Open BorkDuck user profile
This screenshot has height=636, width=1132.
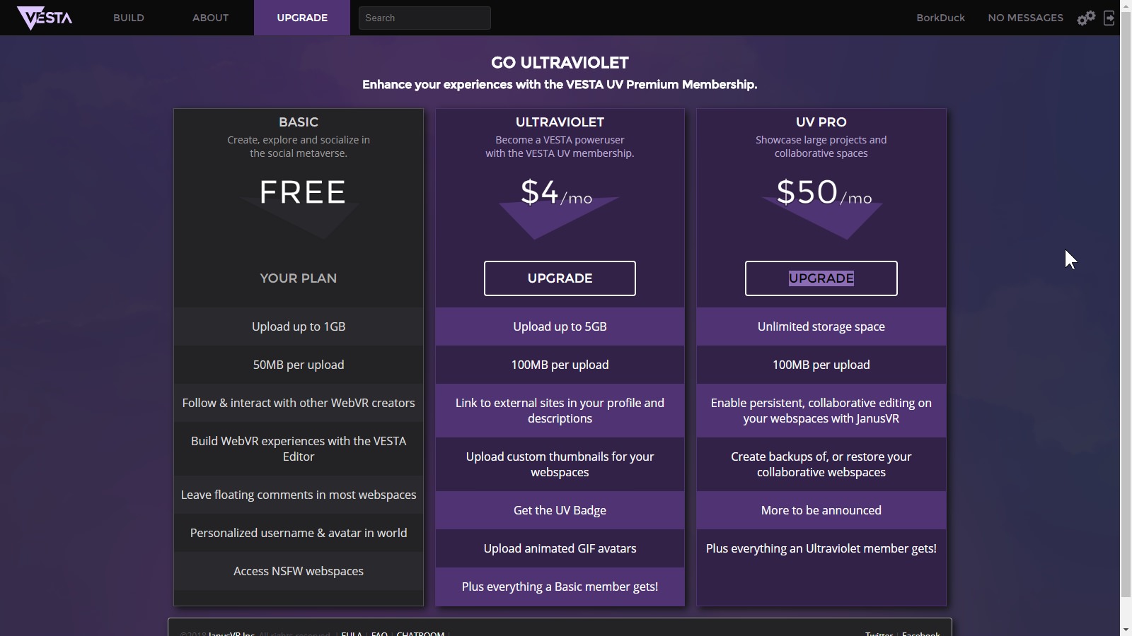pyautogui.click(x=940, y=18)
